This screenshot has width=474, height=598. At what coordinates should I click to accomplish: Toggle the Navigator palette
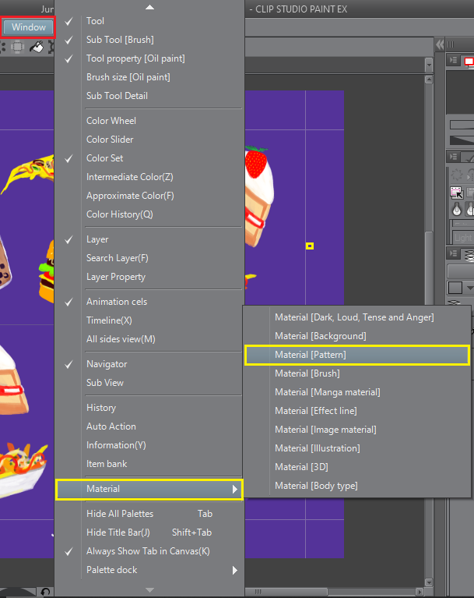tap(149, 364)
